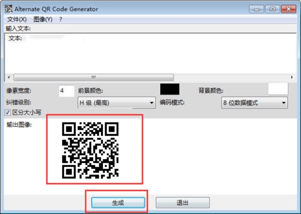Click the 像素宽度 input field

(x=66, y=91)
